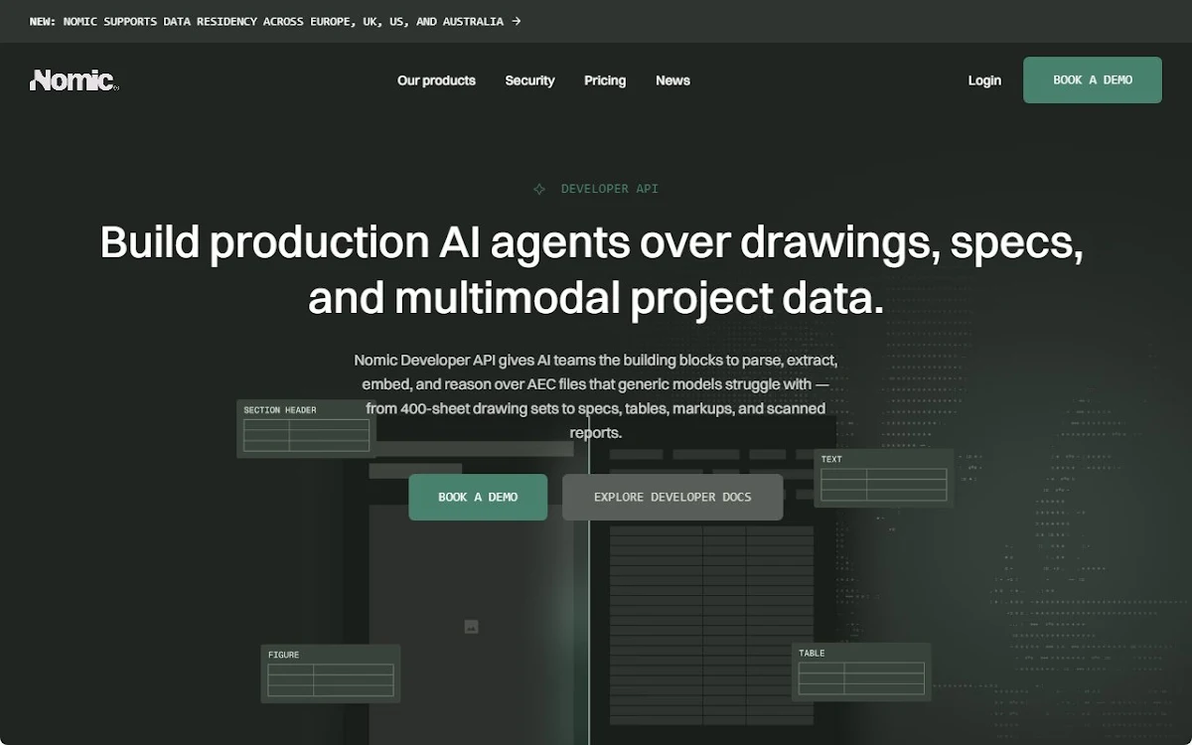Click the Login link
The height and width of the screenshot is (745, 1192).
tap(984, 80)
